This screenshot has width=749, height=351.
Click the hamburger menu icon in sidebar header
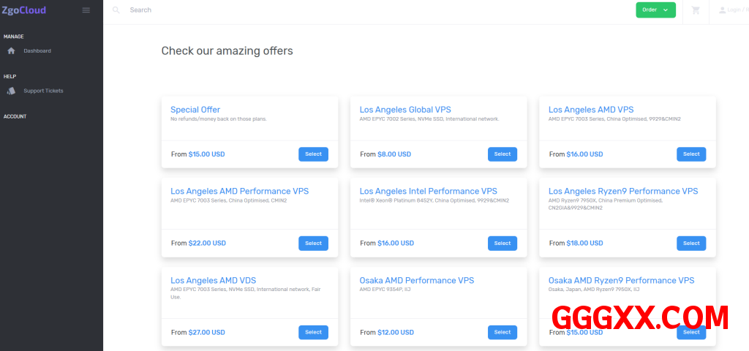pos(86,10)
